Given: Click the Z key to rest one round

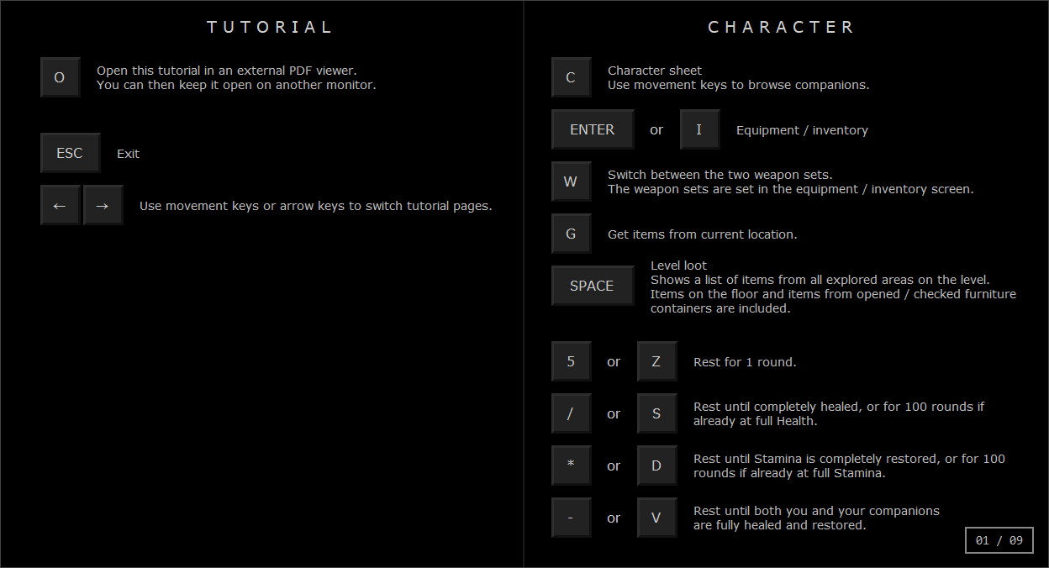Looking at the screenshot, I should [x=656, y=361].
